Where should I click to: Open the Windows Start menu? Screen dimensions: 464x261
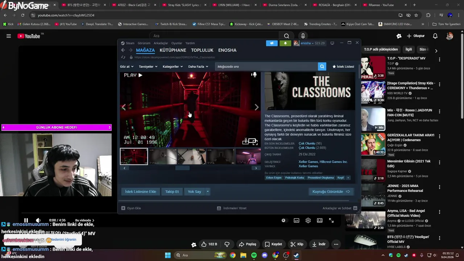[x=168, y=255]
